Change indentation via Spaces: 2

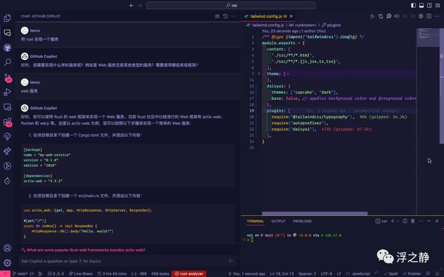(x=307, y=274)
